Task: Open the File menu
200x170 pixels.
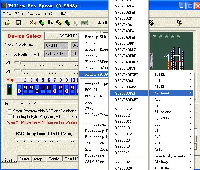Action: click(7, 14)
